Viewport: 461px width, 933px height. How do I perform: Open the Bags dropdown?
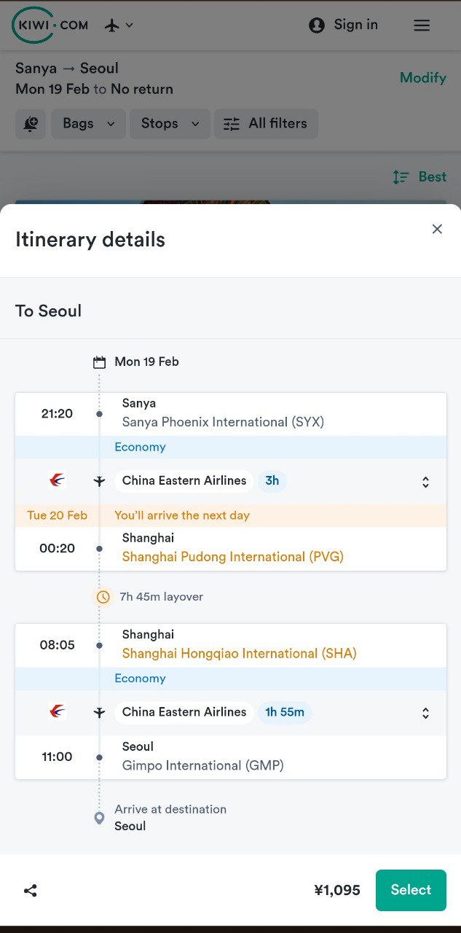point(88,124)
